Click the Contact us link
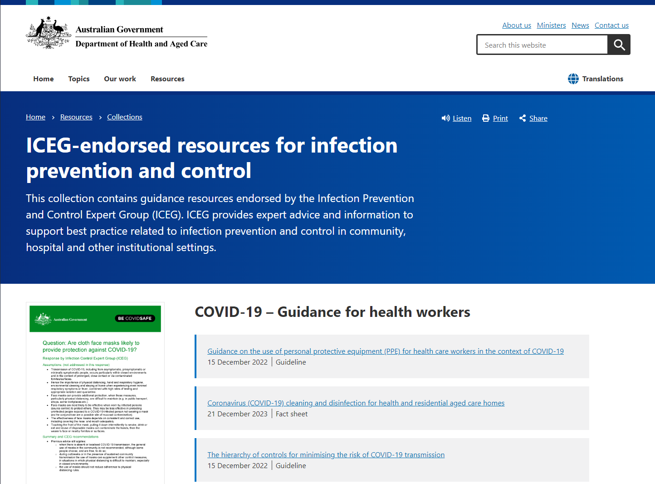Image resolution: width=655 pixels, height=484 pixels. click(611, 25)
